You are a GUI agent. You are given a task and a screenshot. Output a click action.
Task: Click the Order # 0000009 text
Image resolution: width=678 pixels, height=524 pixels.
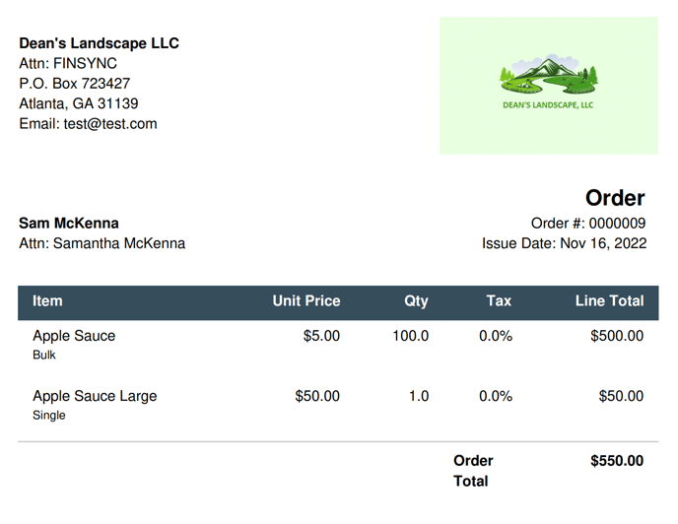588,223
